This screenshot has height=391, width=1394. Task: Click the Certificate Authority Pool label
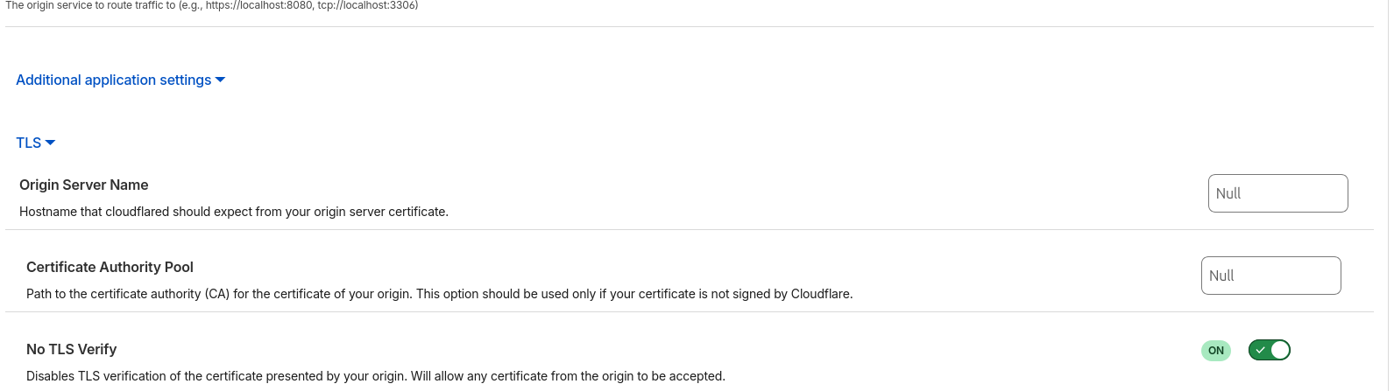[110, 267]
